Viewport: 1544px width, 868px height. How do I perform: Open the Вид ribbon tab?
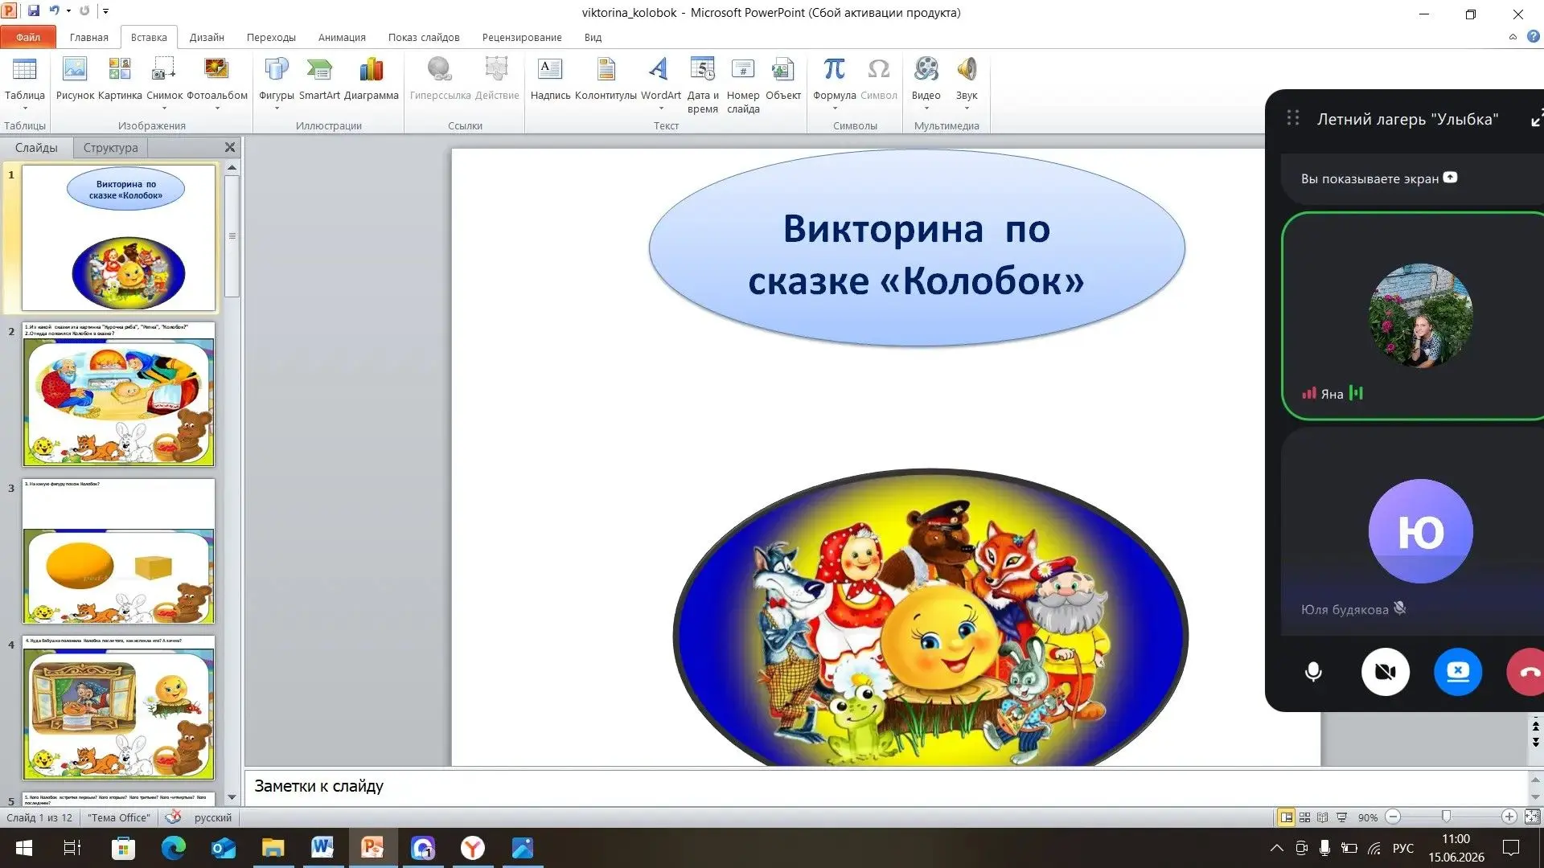tap(593, 37)
